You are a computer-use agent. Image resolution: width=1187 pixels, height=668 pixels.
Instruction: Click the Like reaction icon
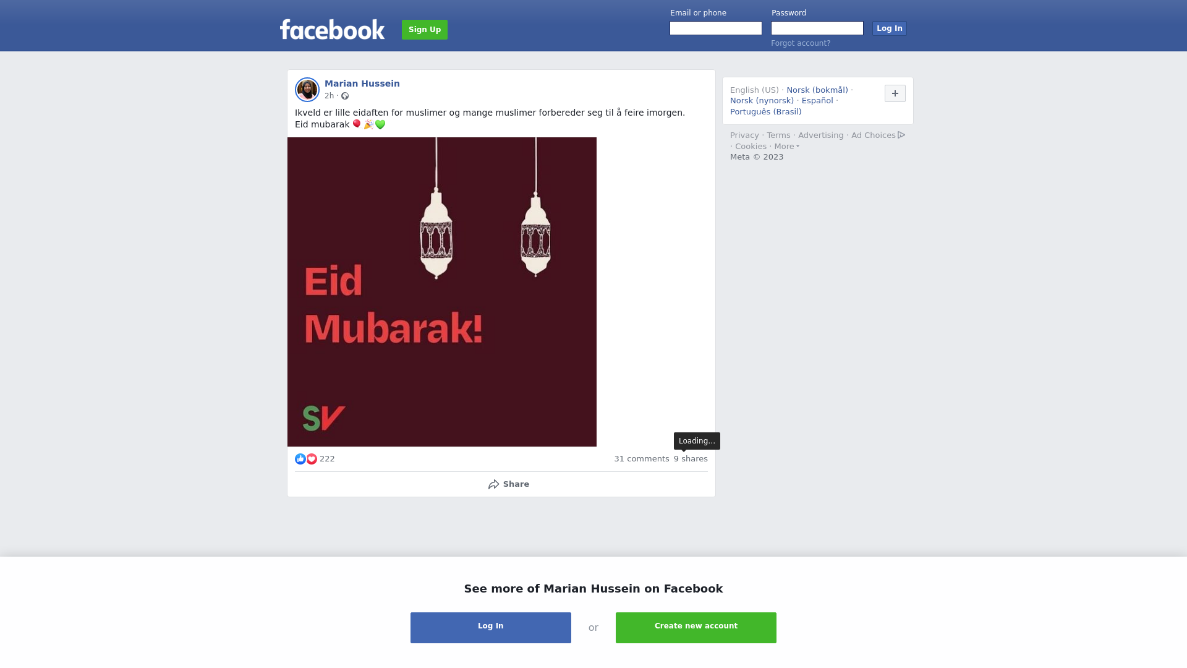300,459
